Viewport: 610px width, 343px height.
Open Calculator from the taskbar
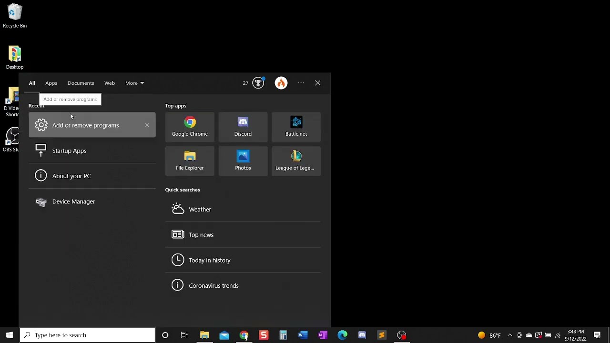(x=283, y=335)
